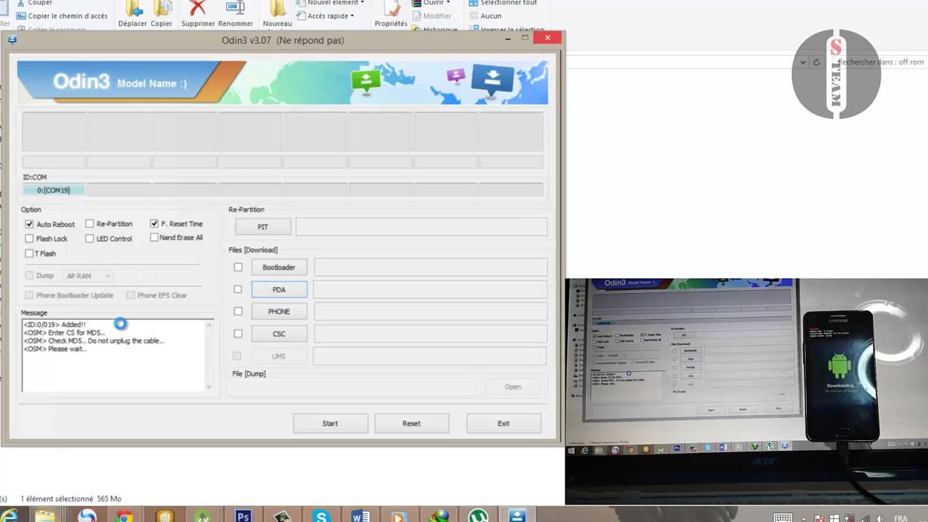Click PHONE file path field
Screen dimensions: 928x522
[x=430, y=311]
